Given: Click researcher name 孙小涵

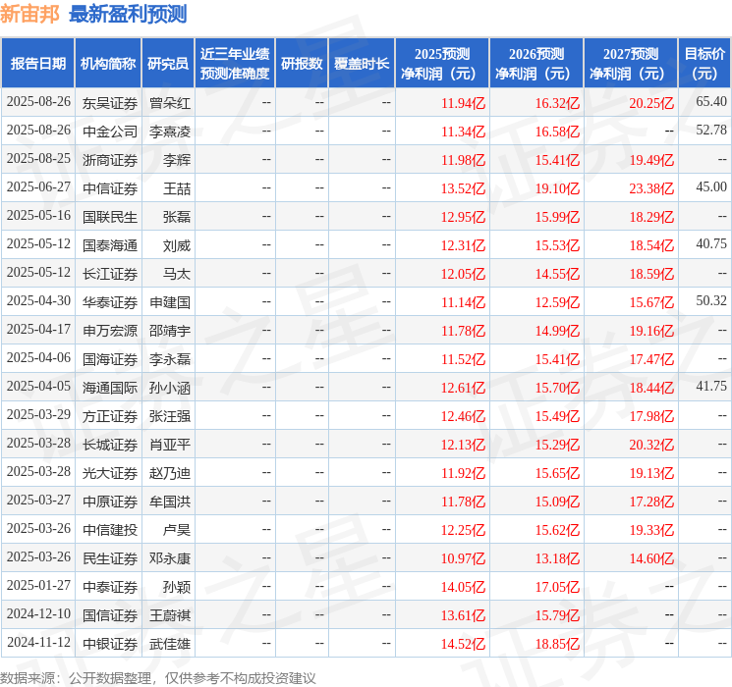Looking at the screenshot, I should [x=170, y=388].
